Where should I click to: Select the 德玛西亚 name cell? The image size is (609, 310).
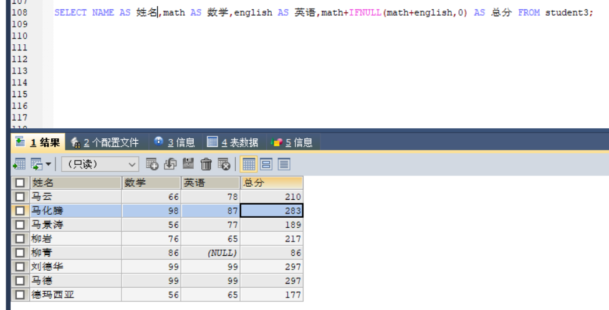tap(76, 294)
